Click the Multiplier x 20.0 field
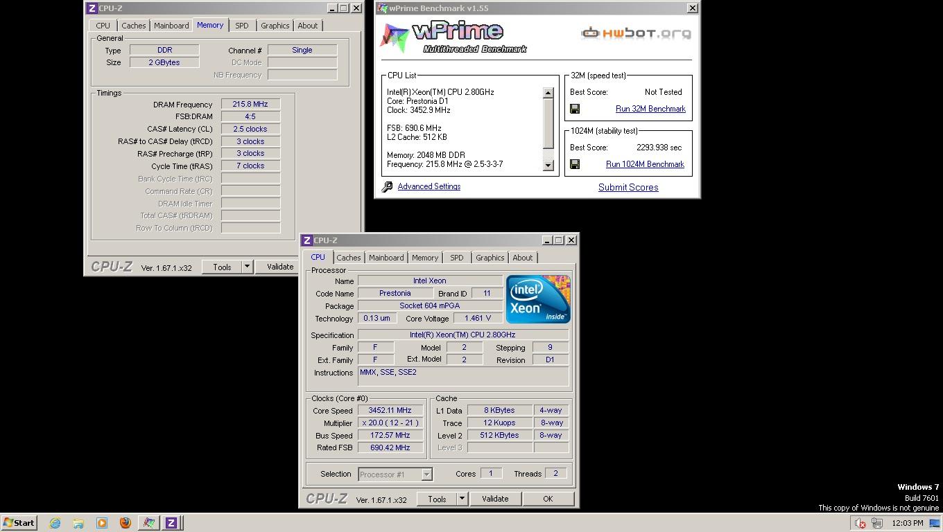The width and height of the screenshot is (943, 532). coord(390,423)
